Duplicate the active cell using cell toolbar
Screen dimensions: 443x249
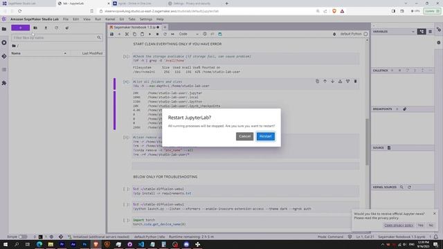pos(317,82)
